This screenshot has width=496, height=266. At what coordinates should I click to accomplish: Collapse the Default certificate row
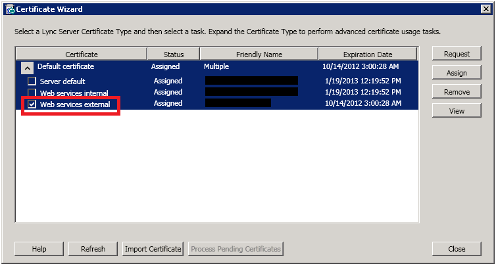click(x=27, y=68)
